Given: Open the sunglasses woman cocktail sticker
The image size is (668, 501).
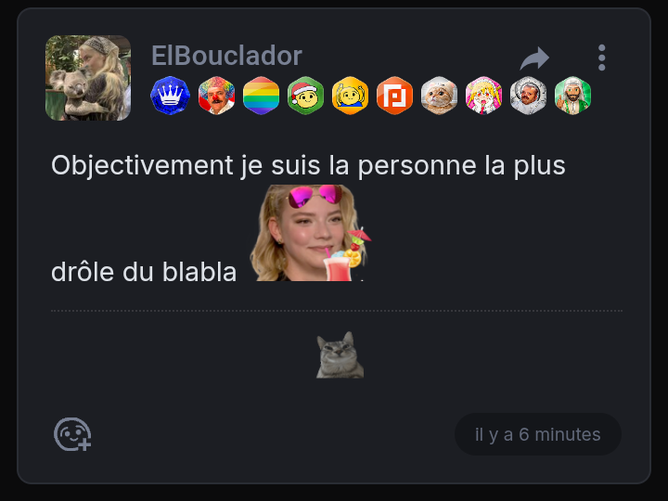Looking at the screenshot, I should click(x=311, y=233).
